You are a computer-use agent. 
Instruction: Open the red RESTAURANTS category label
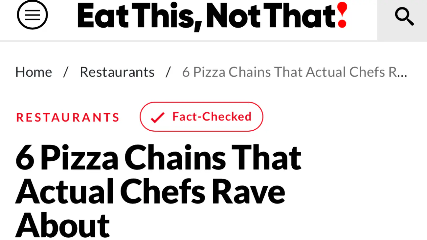tap(68, 117)
